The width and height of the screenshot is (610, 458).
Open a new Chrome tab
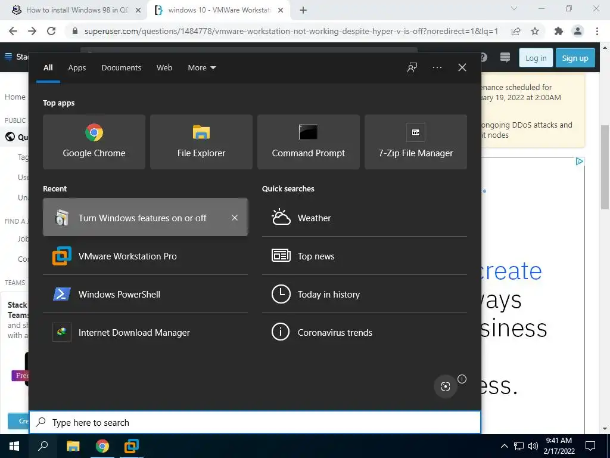[303, 11]
